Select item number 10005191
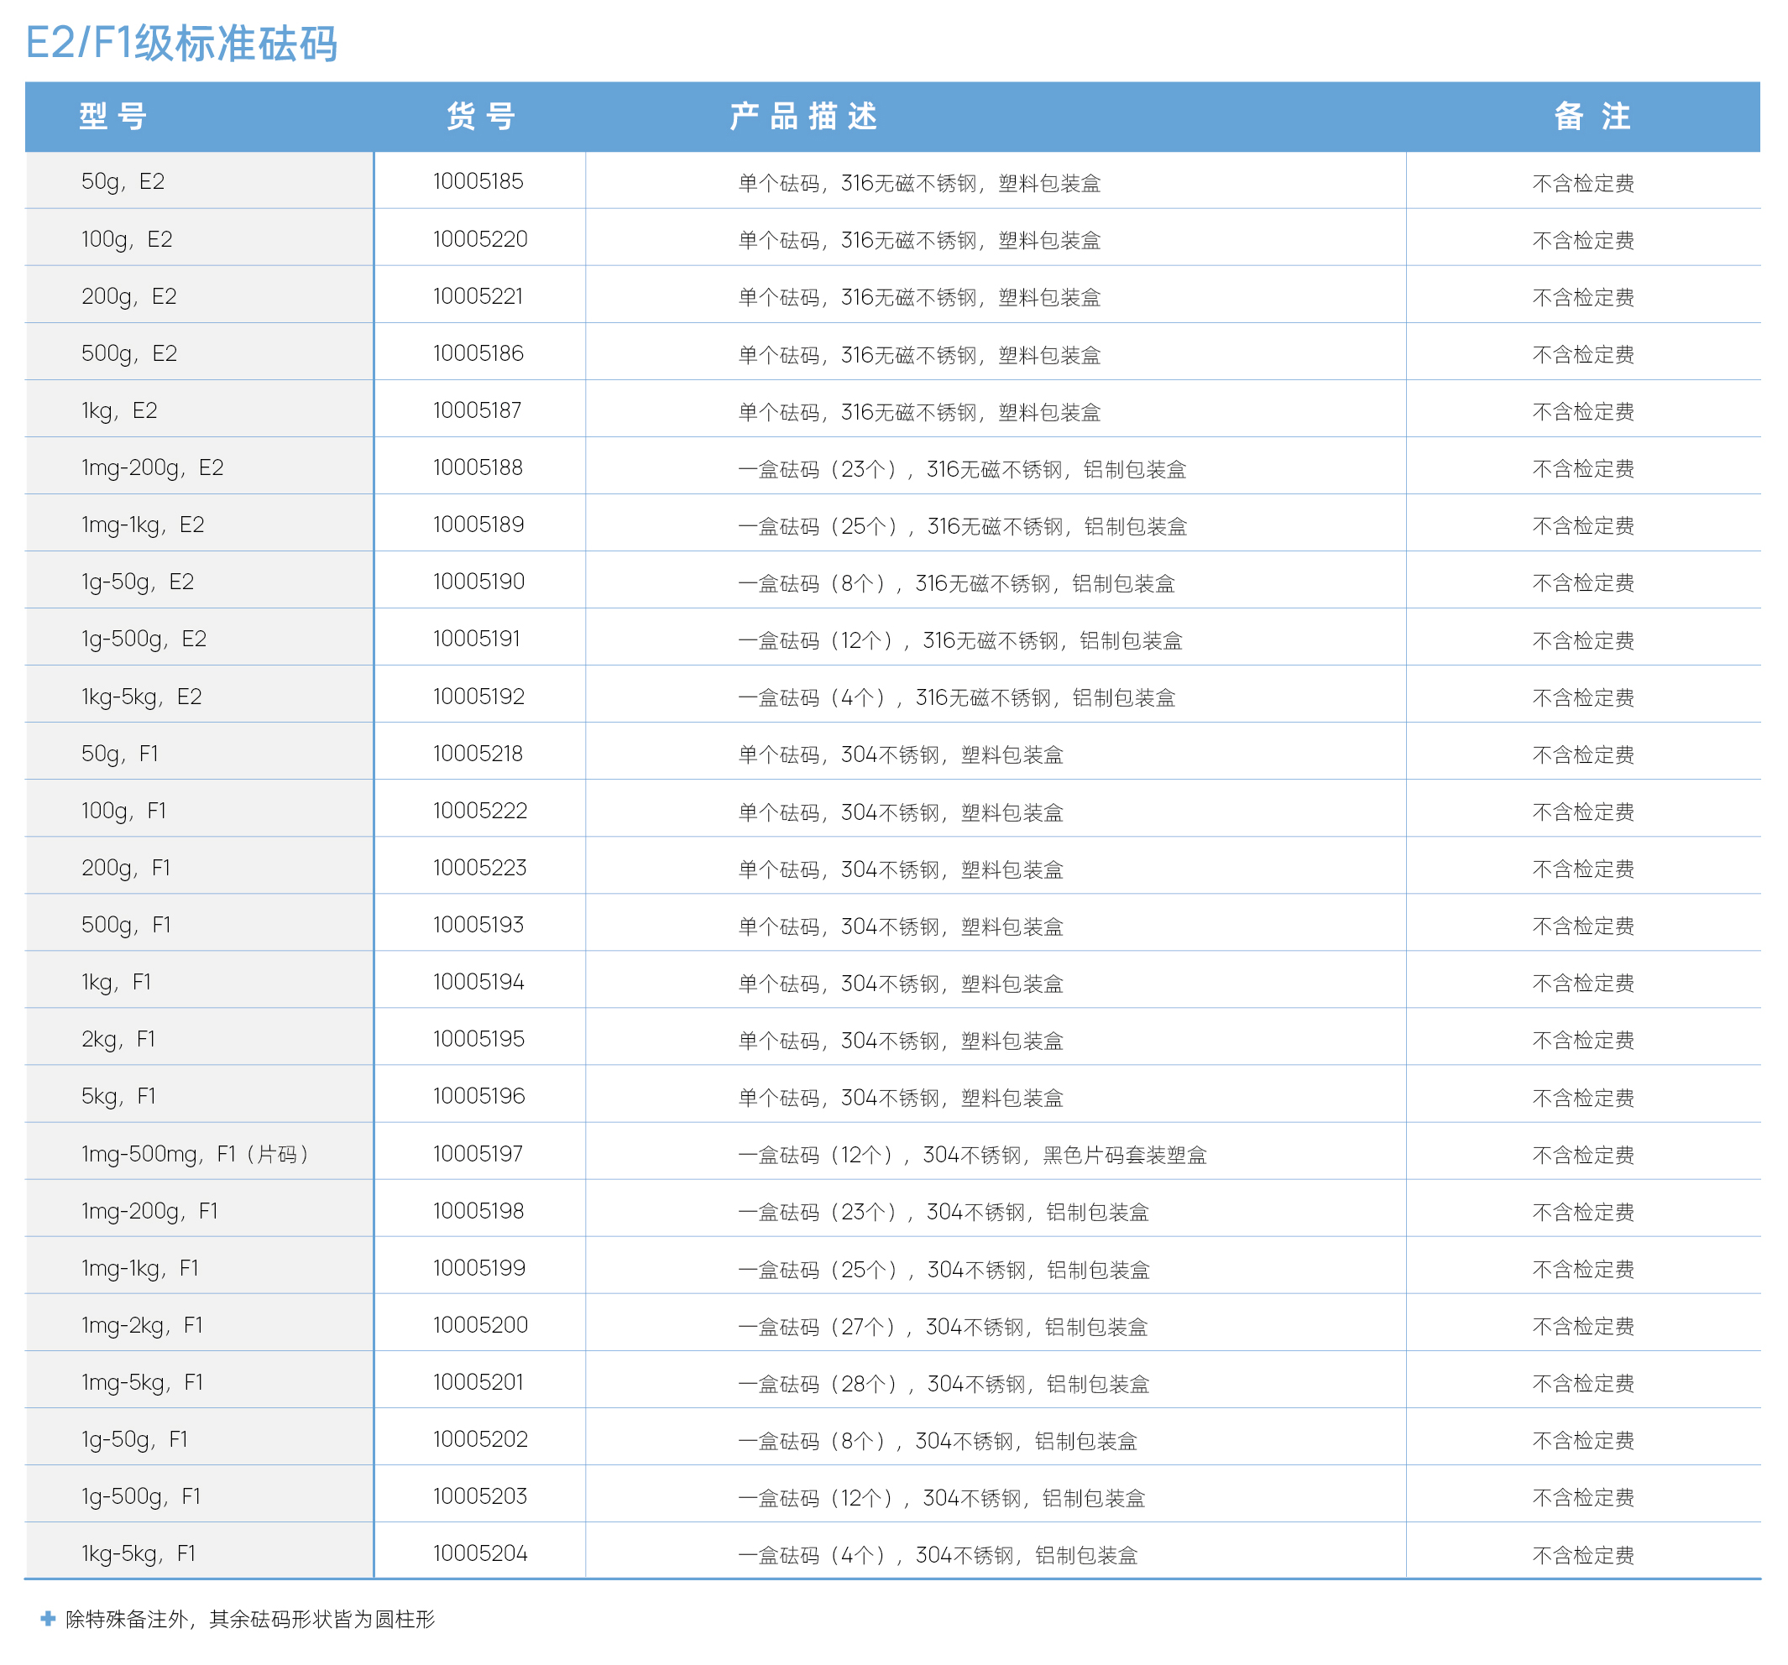1788x1665 pixels. (x=477, y=639)
